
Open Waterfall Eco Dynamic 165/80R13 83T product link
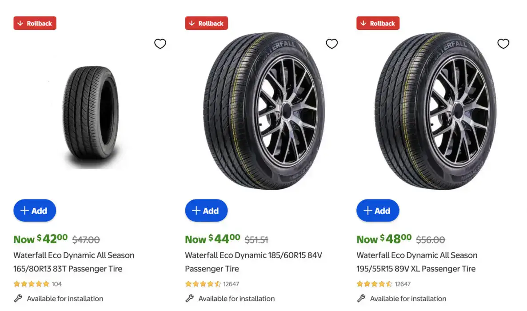point(74,262)
